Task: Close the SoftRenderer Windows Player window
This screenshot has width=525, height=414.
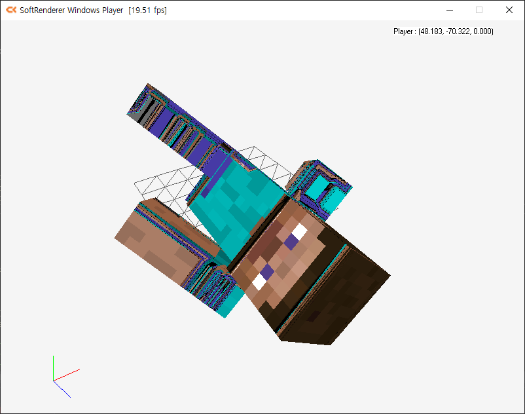Action: click(x=509, y=10)
